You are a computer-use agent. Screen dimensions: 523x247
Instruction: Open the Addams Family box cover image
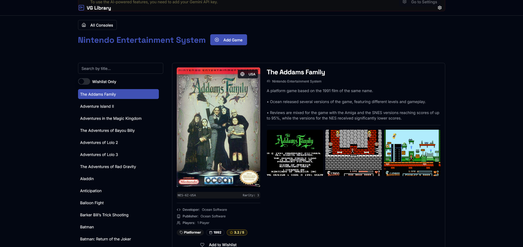point(218,127)
